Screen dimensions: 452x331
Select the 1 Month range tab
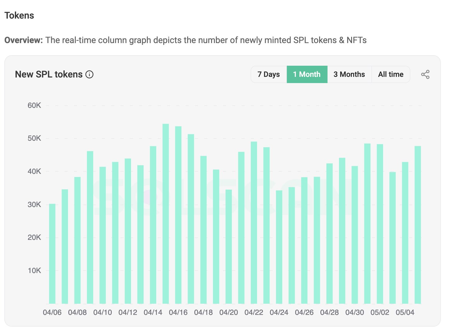pos(307,74)
